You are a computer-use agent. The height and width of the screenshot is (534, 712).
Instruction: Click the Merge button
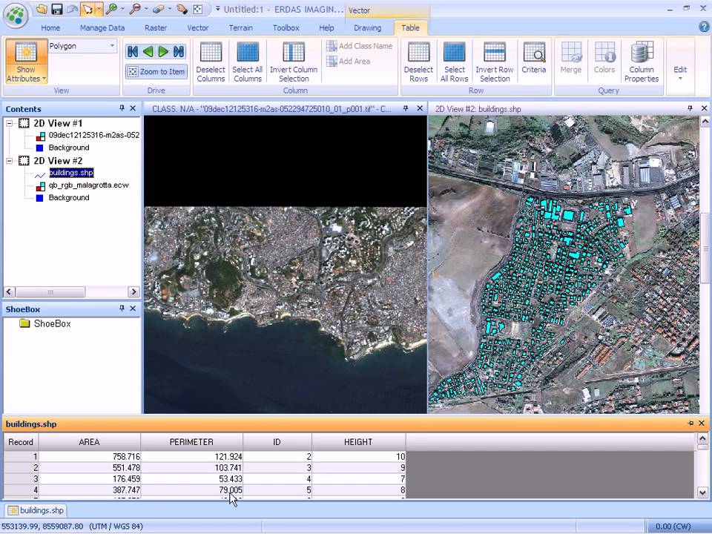point(571,58)
